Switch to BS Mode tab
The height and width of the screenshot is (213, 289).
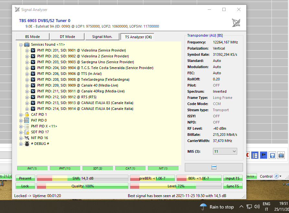32,37
